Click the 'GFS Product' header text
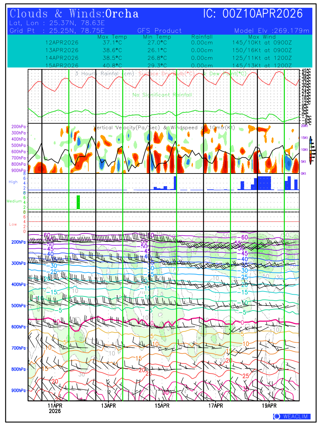Screen dimensions: 318x424 [x=159, y=31]
